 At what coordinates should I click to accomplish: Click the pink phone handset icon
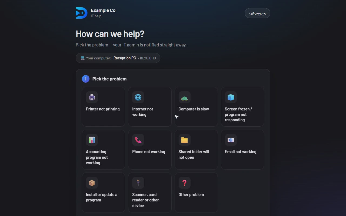(x=138, y=140)
